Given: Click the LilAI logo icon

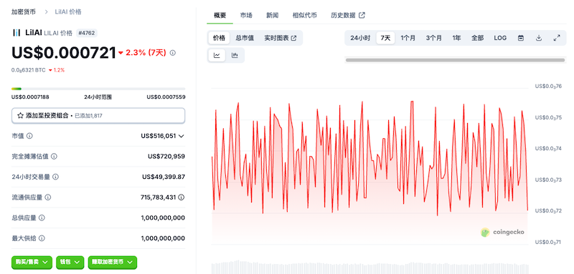Looking at the screenshot, I should click(17, 33).
